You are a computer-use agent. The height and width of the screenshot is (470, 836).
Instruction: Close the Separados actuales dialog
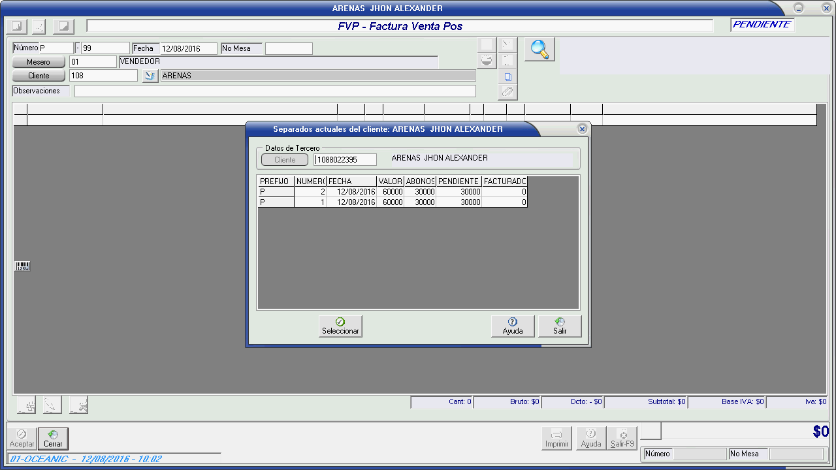[x=582, y=129]
